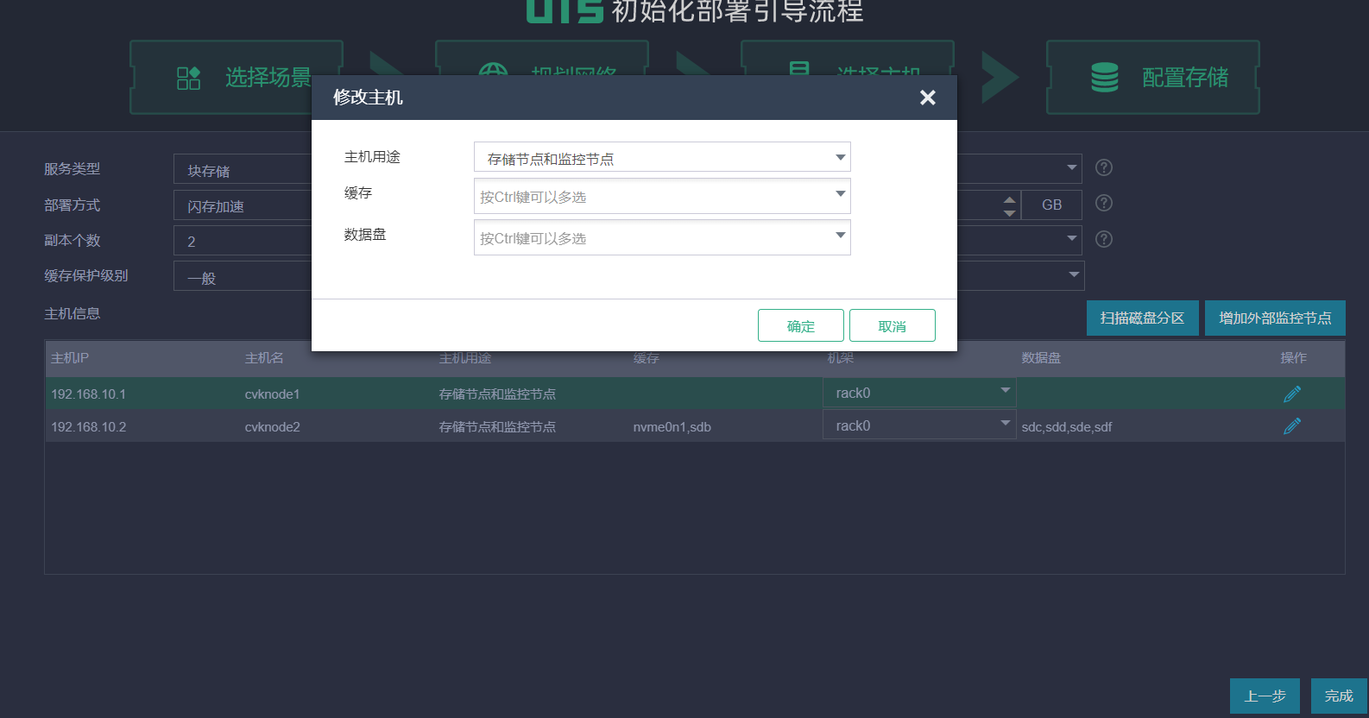Edit host 192.168.10.2 pencil icon
This screenshot has height=718, width=1369.
pos(1292,426)
